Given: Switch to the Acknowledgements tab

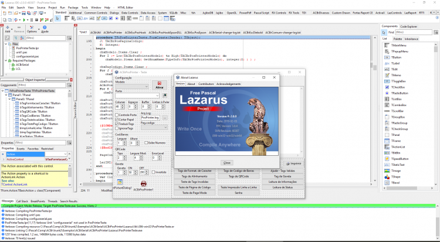Looking at the screenshot, I should (228, 84).
